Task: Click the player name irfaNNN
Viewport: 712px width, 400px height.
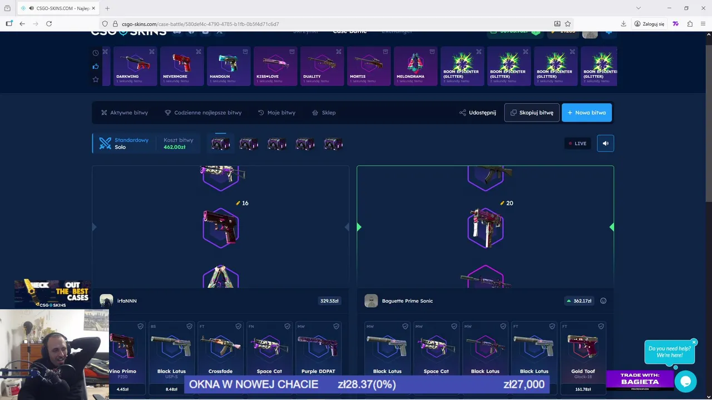Action: 127,301
